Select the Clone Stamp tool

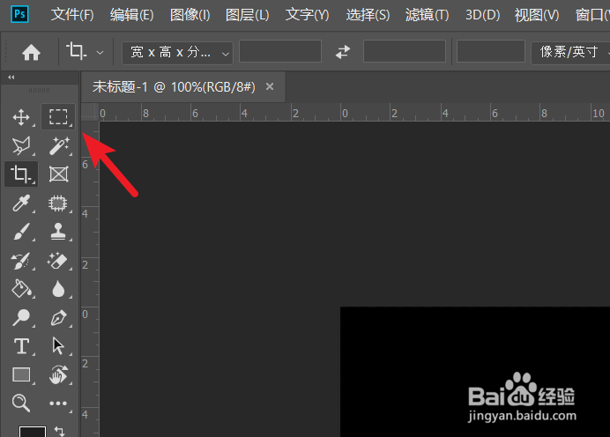point(58,232)
